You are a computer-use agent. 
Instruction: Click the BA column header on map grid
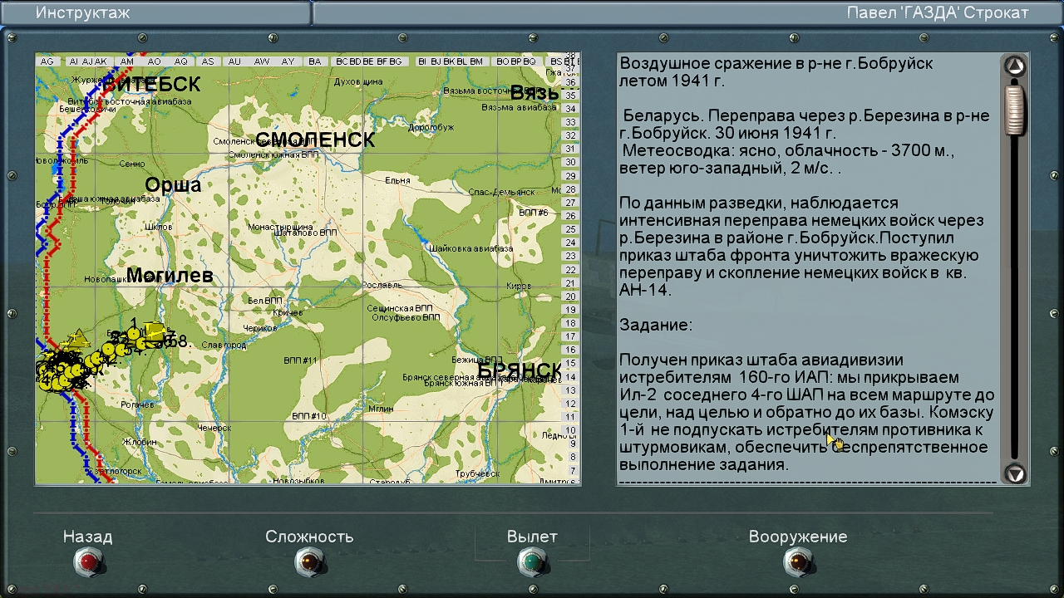click(315, 61)
